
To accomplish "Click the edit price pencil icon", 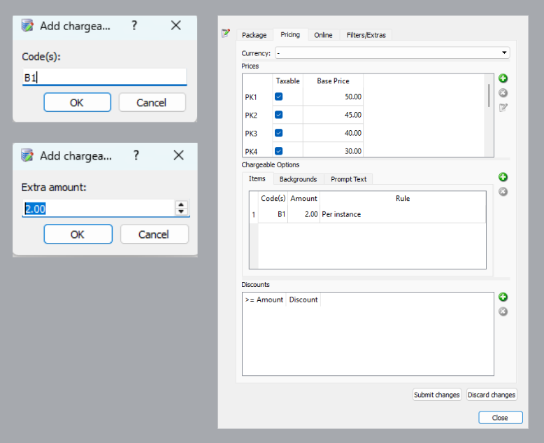I will click(503, 108).
